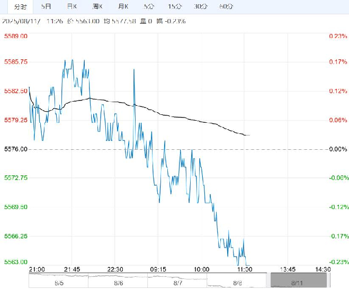Click the 幅 -0.23% change readout
The height and width of the screenshot is (289, 349).
pyautogui.click(x=171, y=21)
